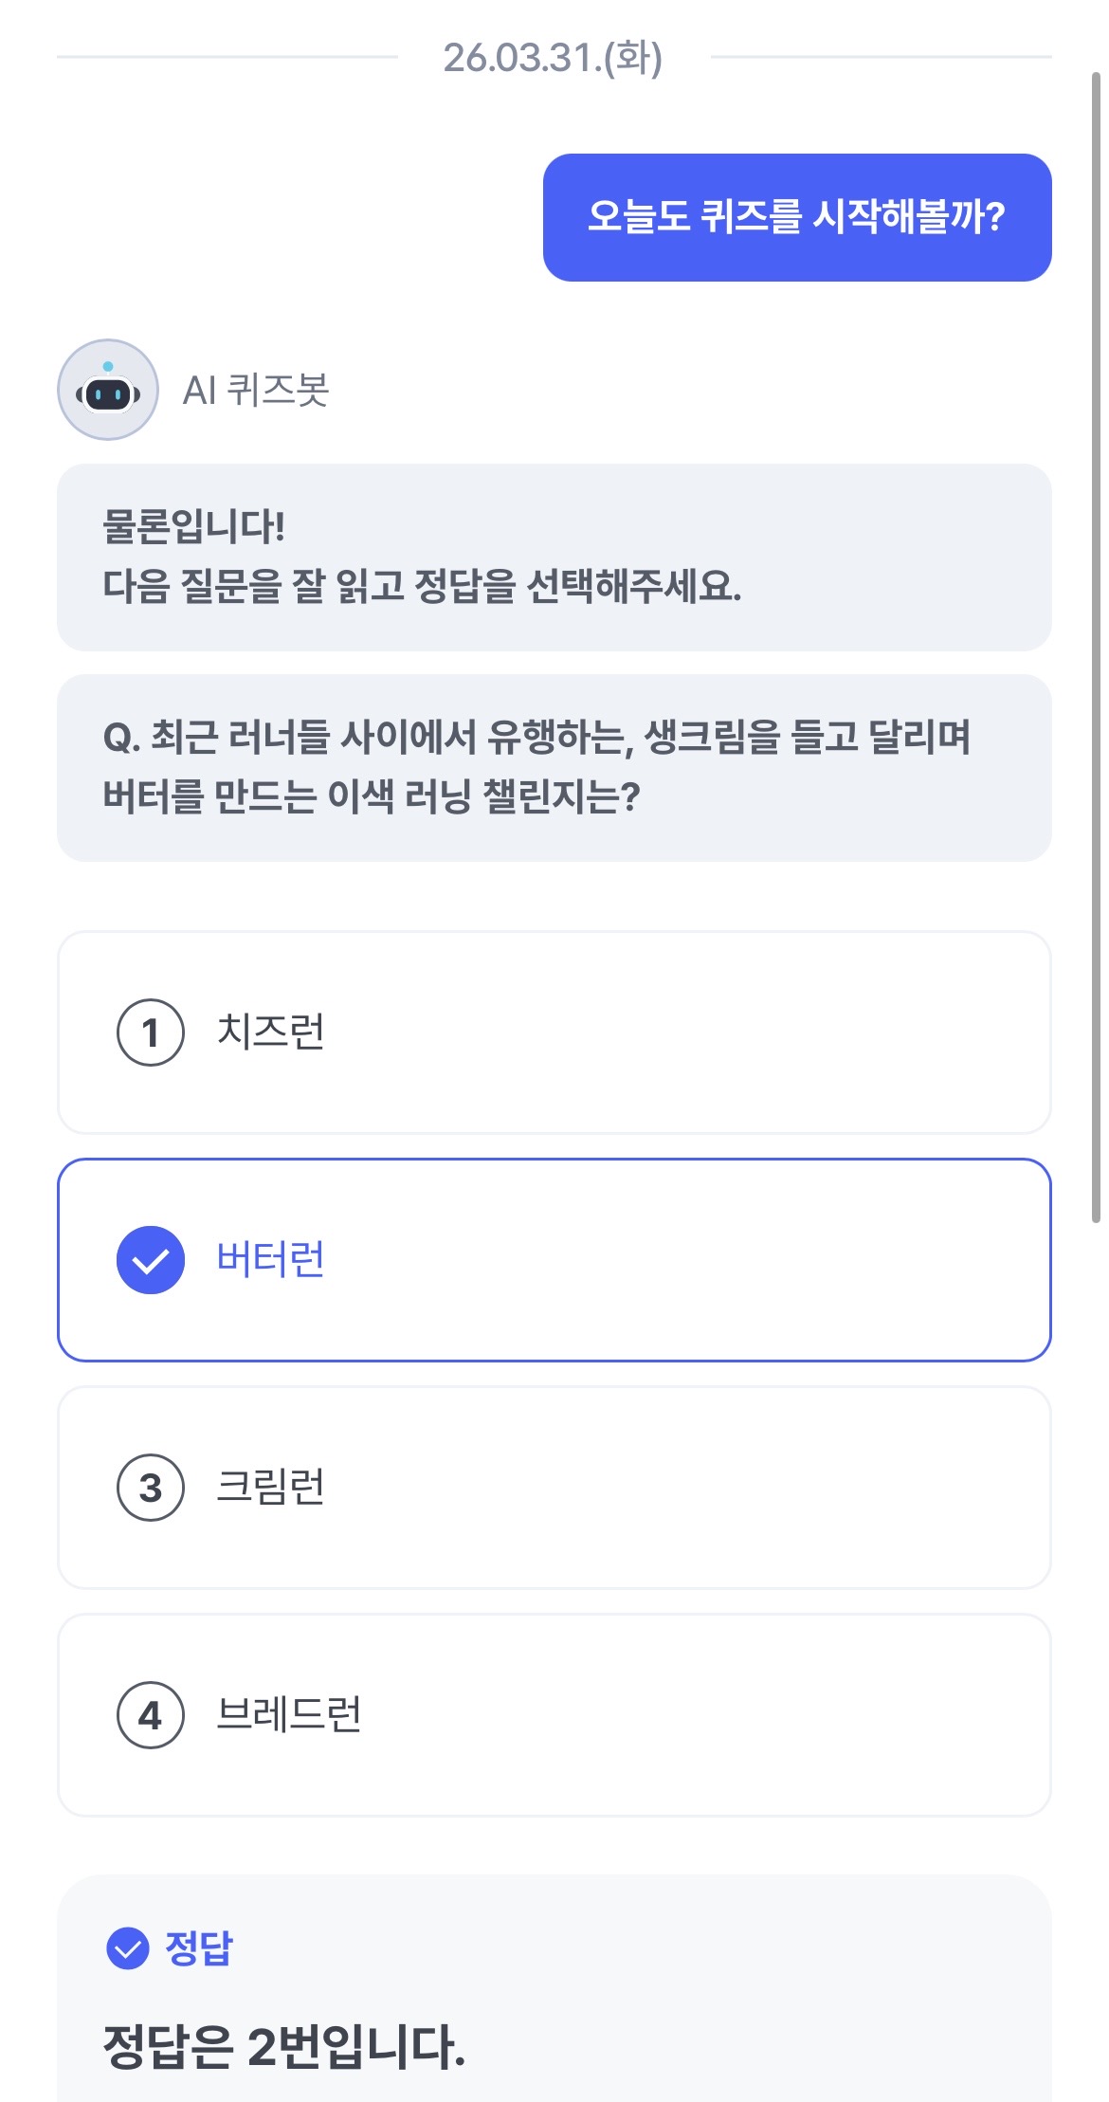This screenshot has width=1109, height=2102.
Task: Click the number 4 circle icon
Action: pos(150,1715)
